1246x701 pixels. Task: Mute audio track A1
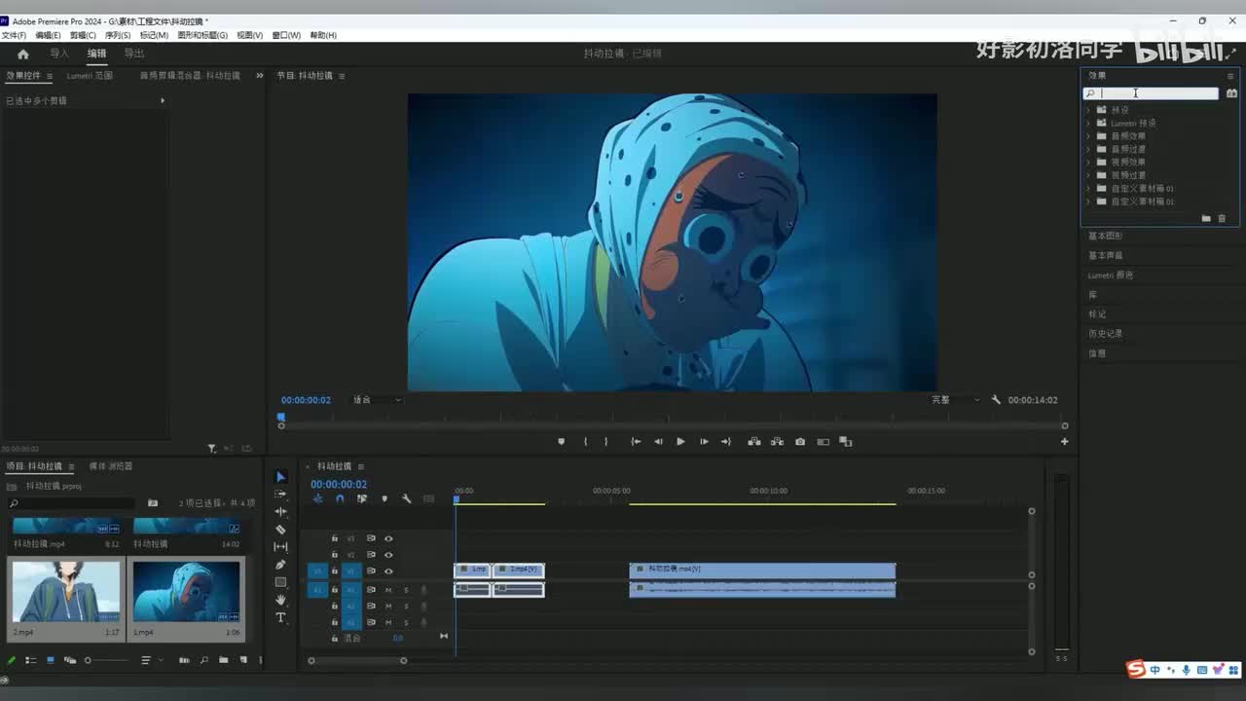pos(388,590)
